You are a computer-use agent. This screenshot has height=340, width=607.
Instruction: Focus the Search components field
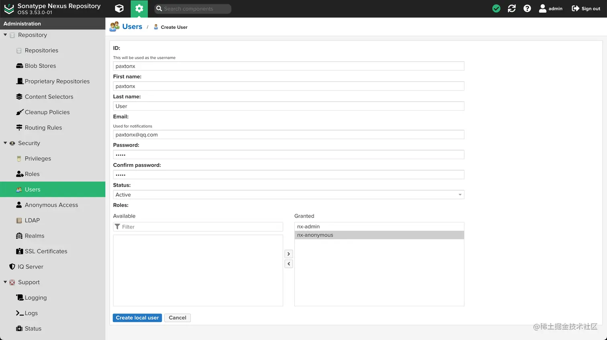[193, 8]
